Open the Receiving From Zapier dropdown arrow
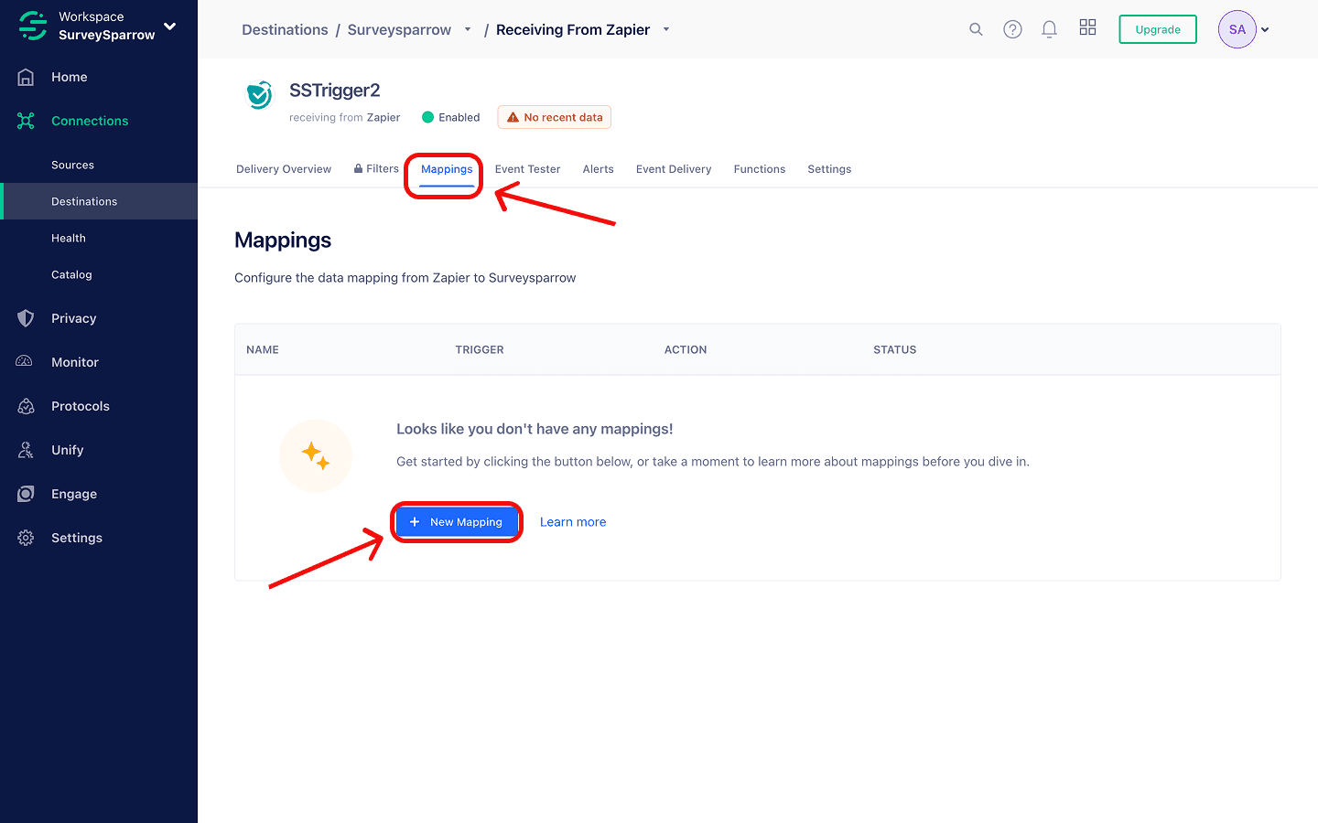1318x823 pixels. click(x=666, y=29)
